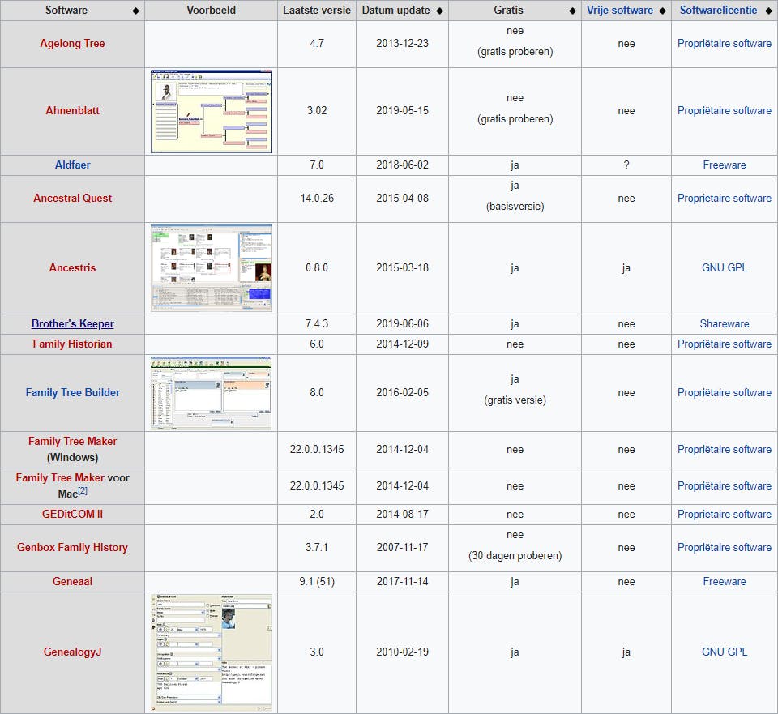Open the Genbox Family History link

click(x=72, y=547)
